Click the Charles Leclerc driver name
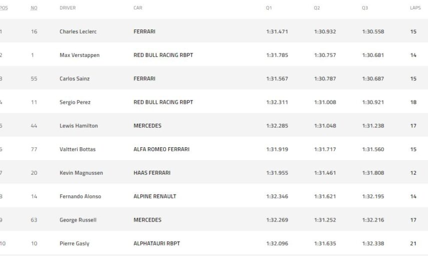This screenshot has width=428, height=256. click(78, 31)
